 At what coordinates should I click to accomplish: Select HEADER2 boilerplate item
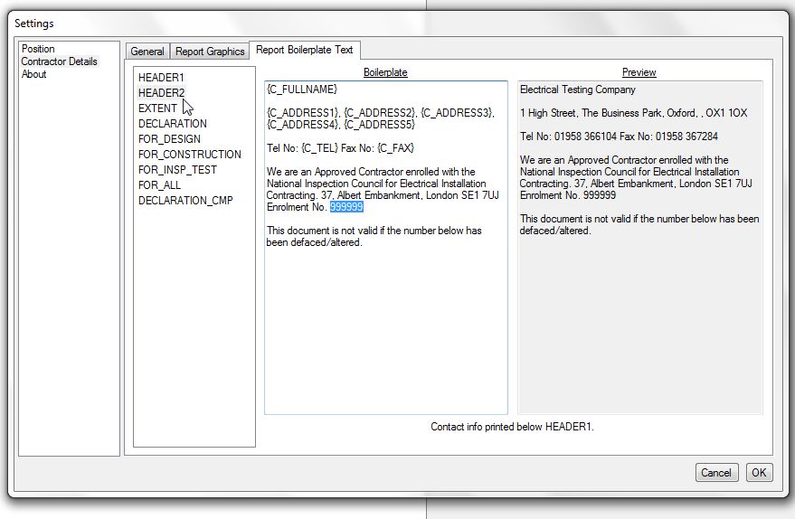pos(161,93)
